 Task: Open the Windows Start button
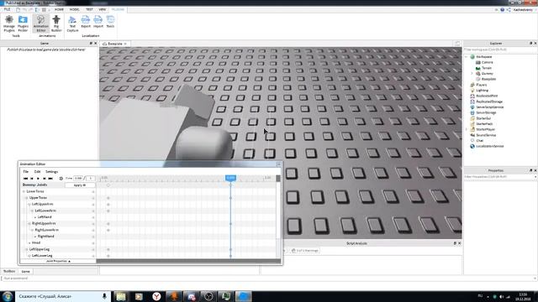pyautogui.click(x=8, y=296)
